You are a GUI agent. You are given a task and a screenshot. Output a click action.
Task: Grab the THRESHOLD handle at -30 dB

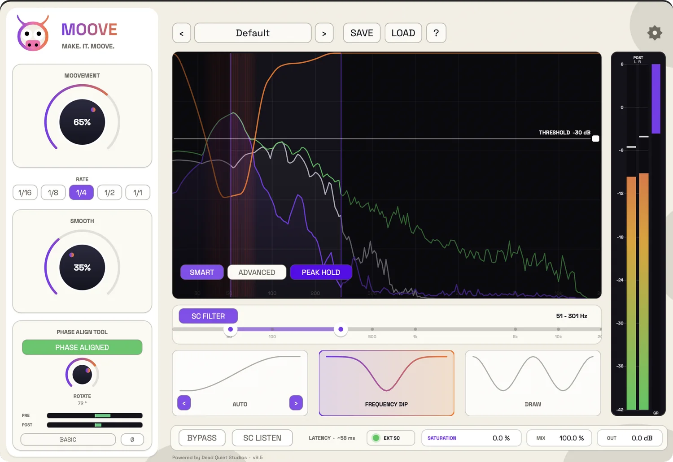(x=595, y=138)
